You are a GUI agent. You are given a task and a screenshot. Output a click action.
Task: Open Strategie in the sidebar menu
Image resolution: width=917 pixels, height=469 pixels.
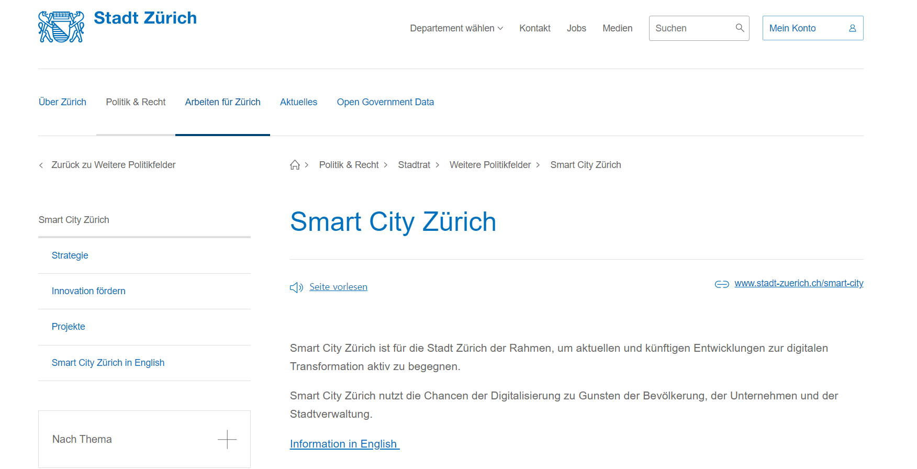pyautogui.click(x=70, y=255)
